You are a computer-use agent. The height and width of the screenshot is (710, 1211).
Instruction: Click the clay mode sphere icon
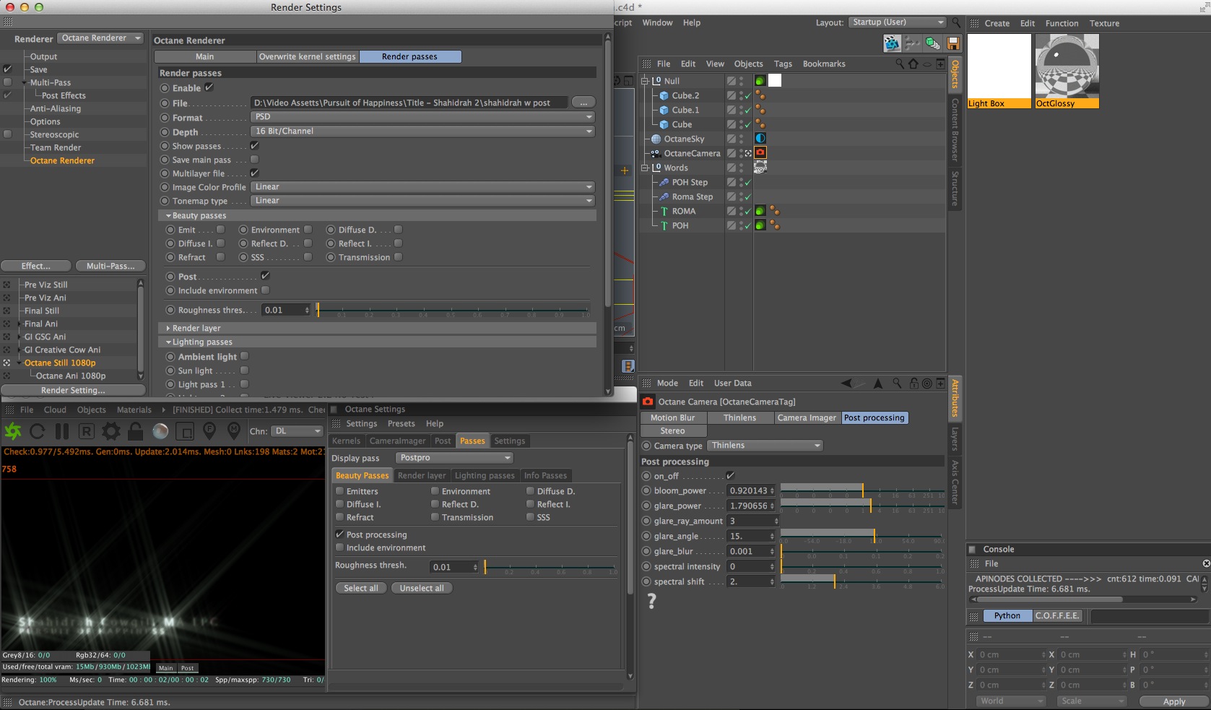click(160, 431)
